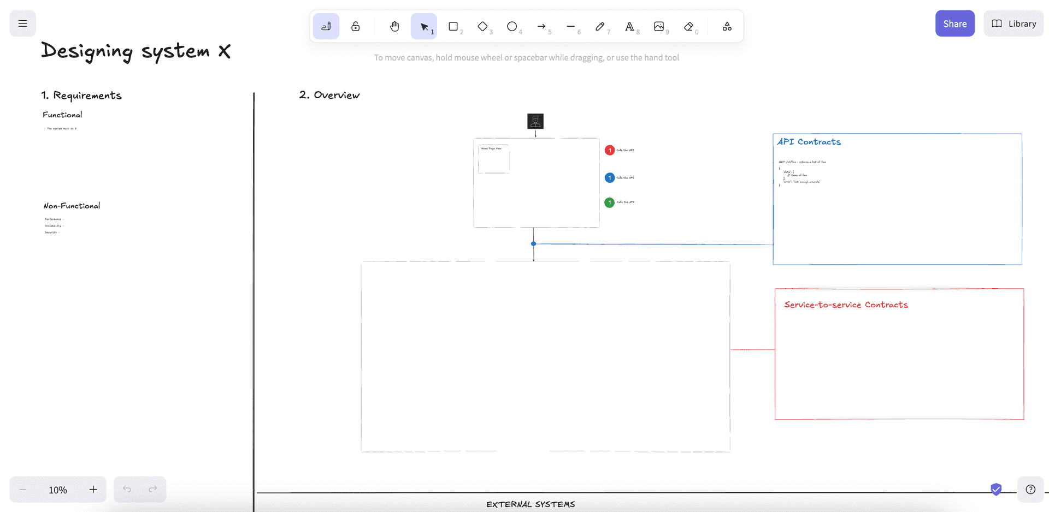Image resolution: width=1049 pixels, height=512 pixels.
Task: Open the help question mark button
Action: 1030,490
